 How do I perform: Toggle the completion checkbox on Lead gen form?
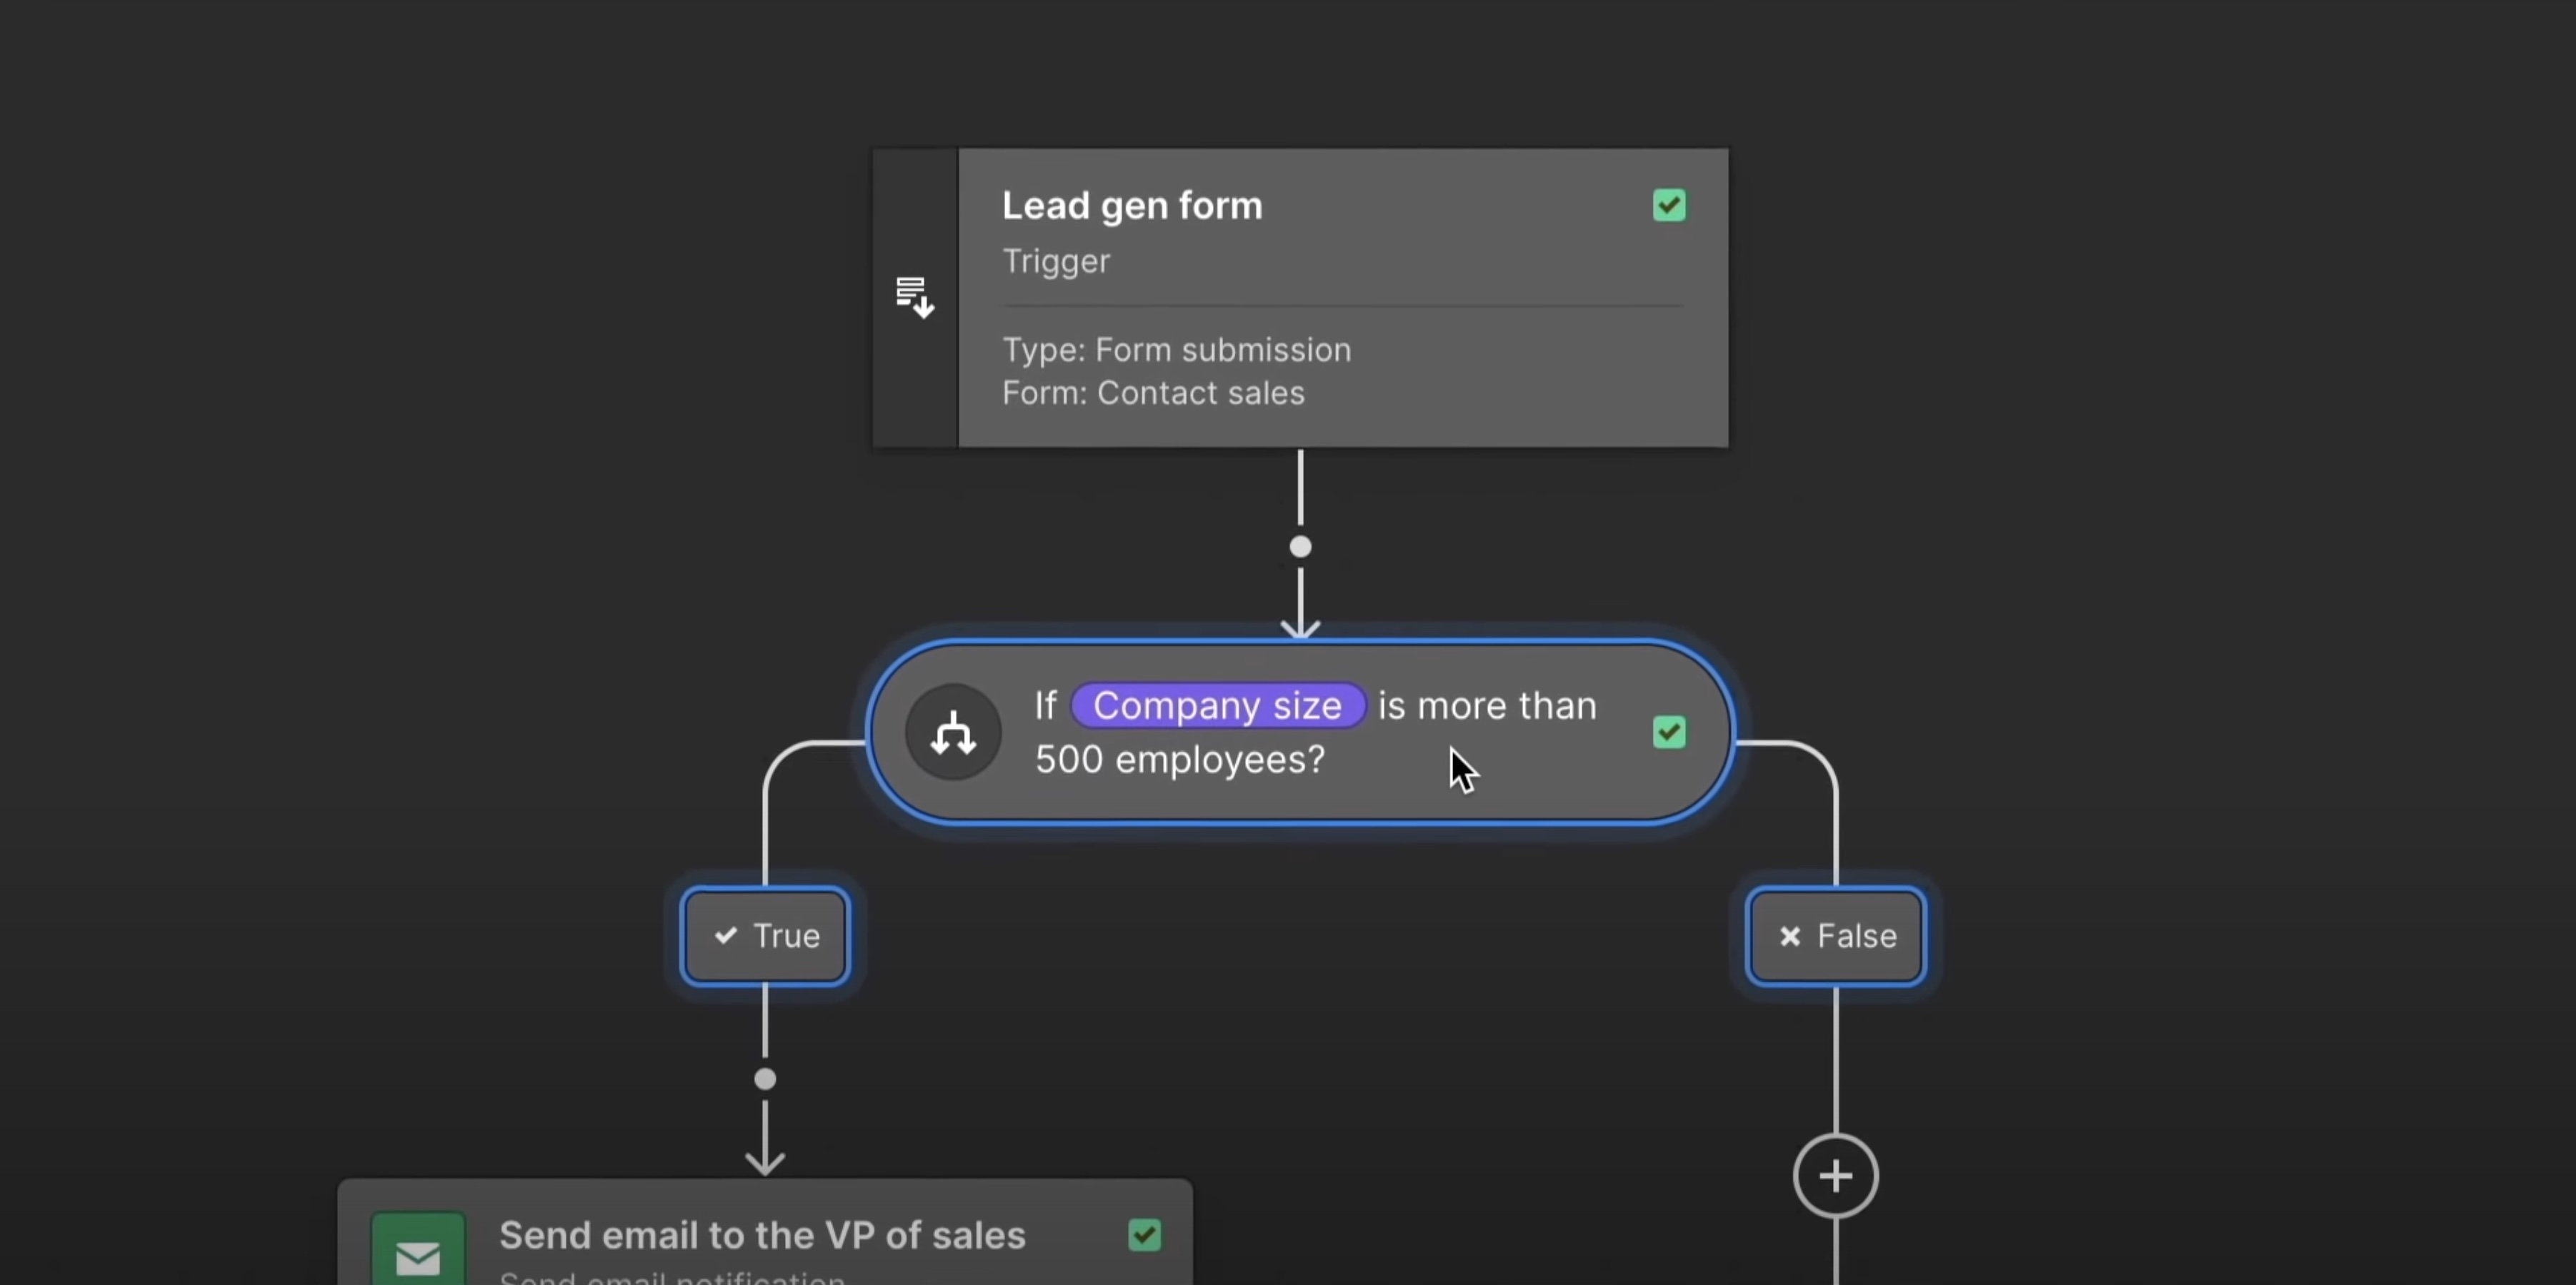(1668, 205)
